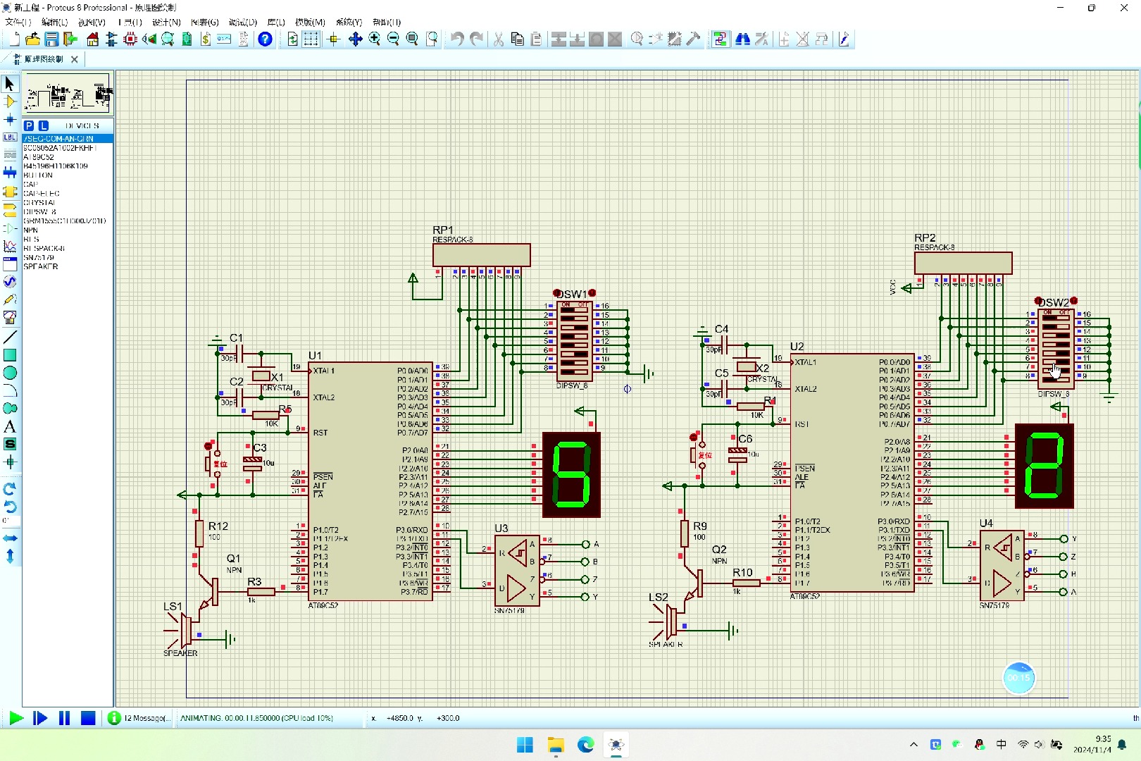Click the Save project icon
Viewport: 1141px width, 761px height.
click(51, 39)
